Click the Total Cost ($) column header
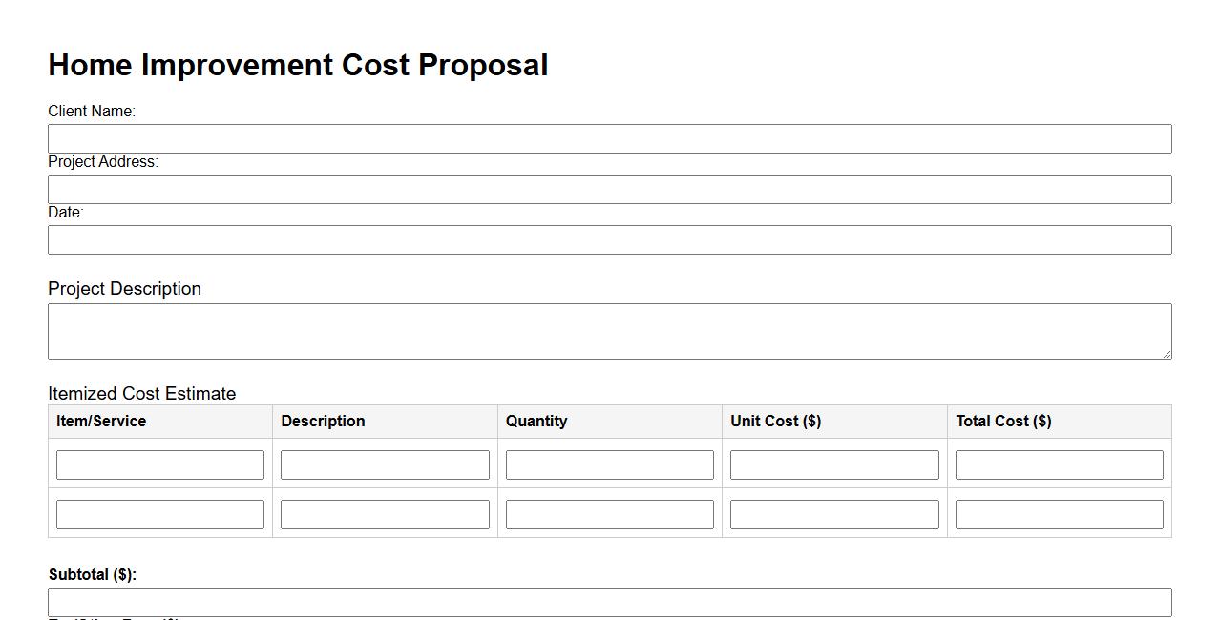The width and height of the screenshot is (1220, 620). [1003, 421]
